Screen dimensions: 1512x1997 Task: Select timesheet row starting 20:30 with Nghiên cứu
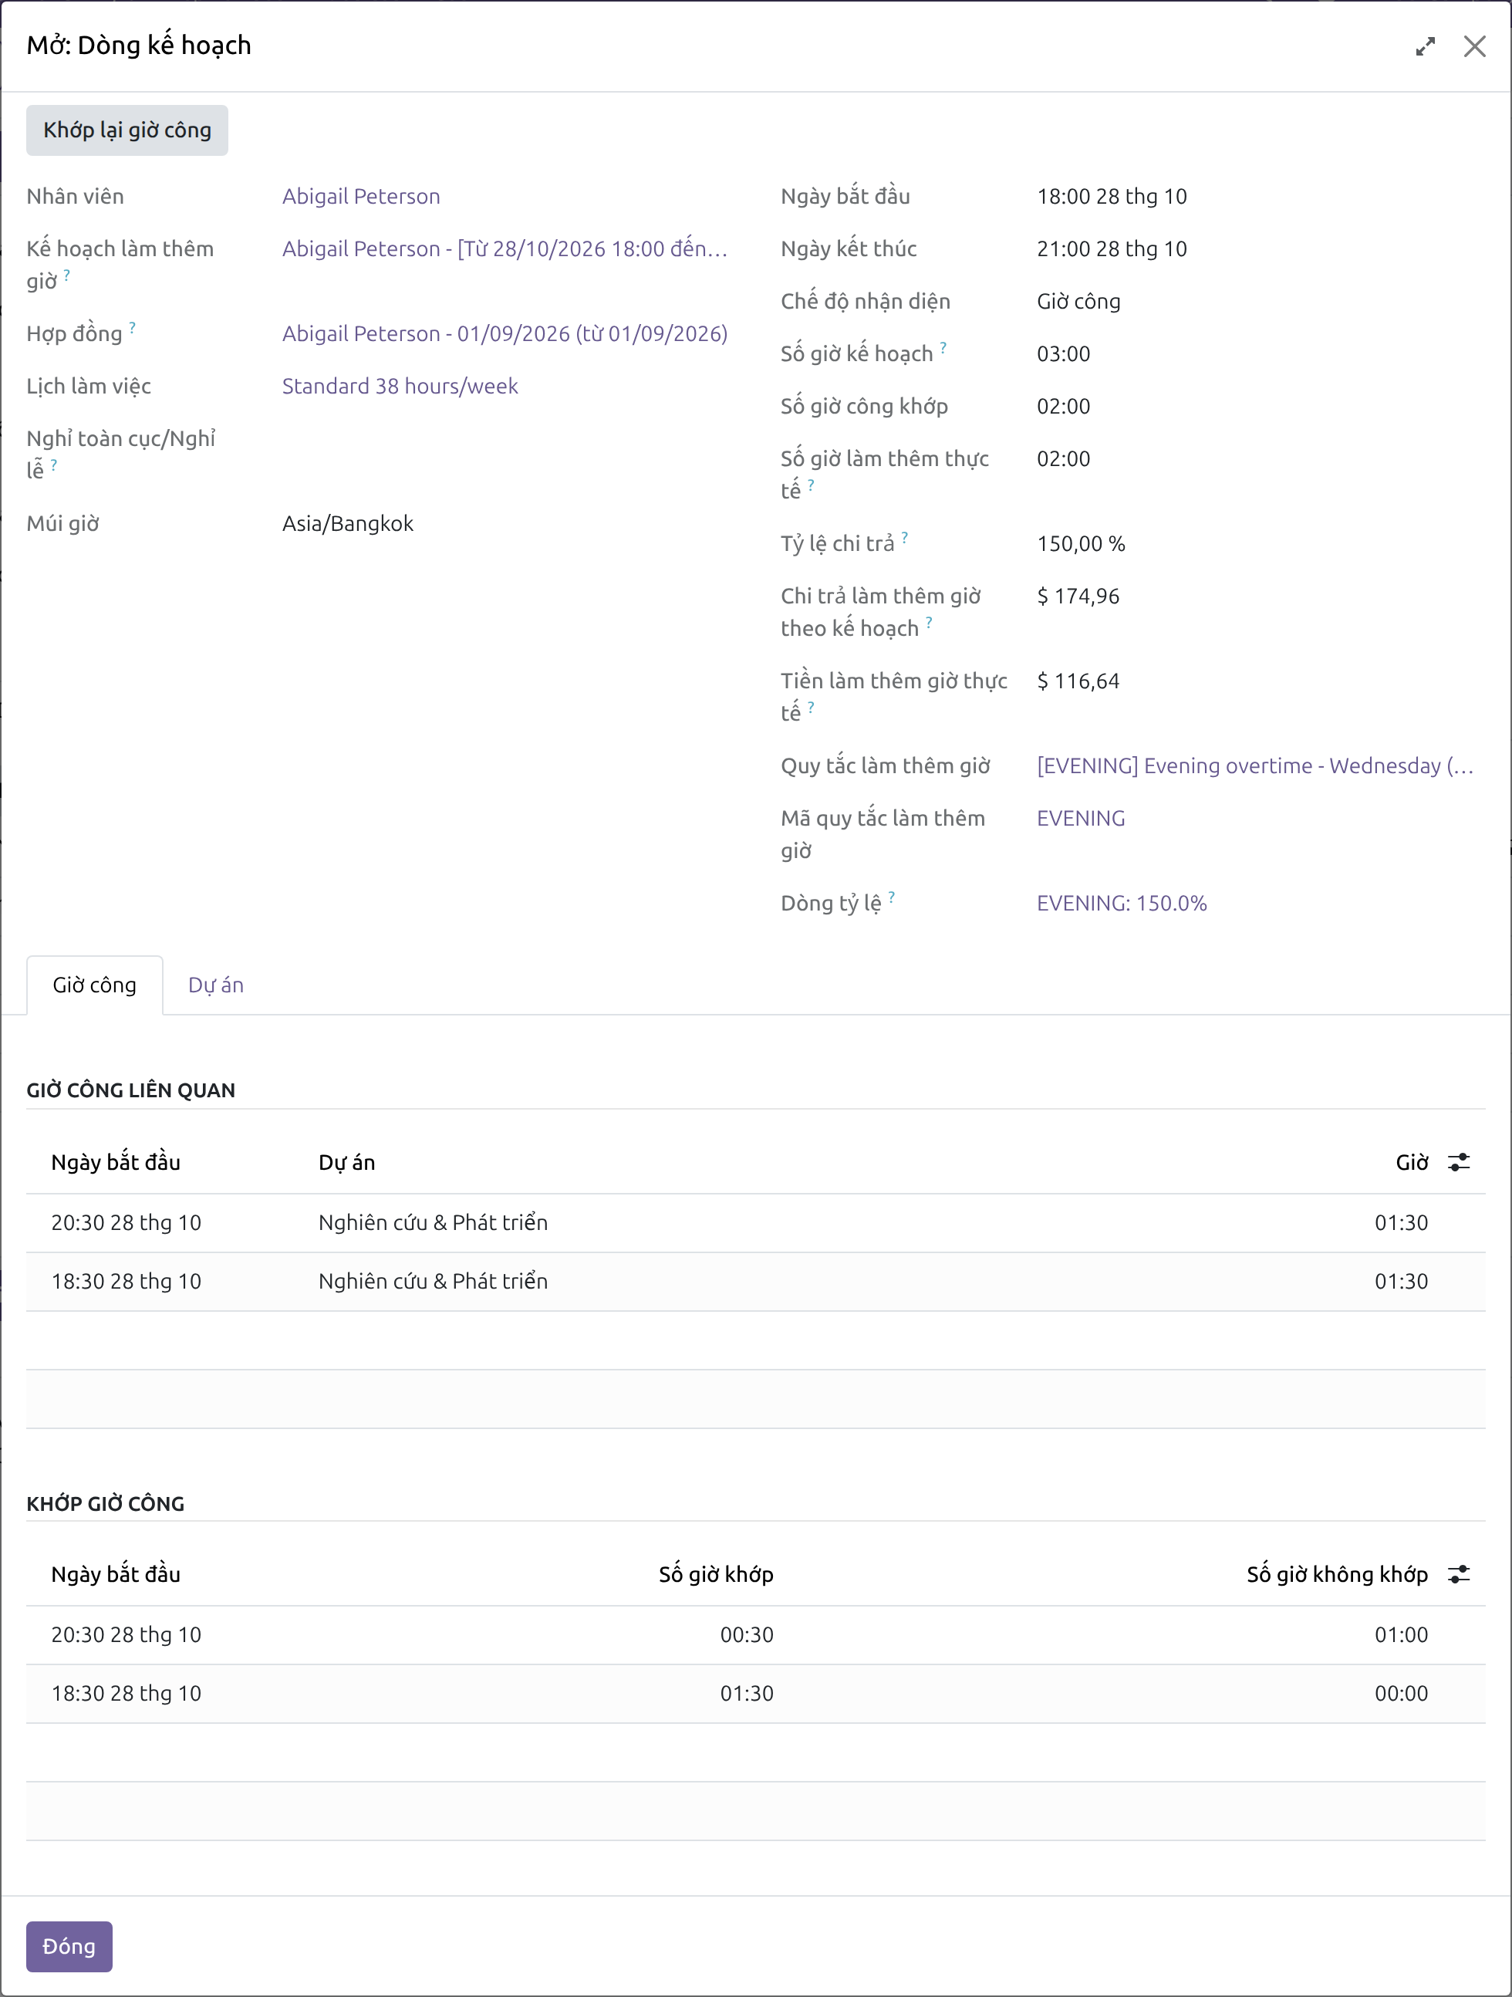tap(755, 1222)
